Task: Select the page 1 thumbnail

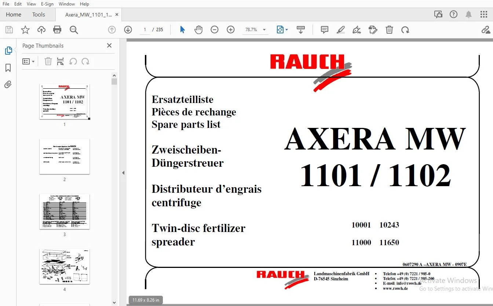Action: [65, 102]
